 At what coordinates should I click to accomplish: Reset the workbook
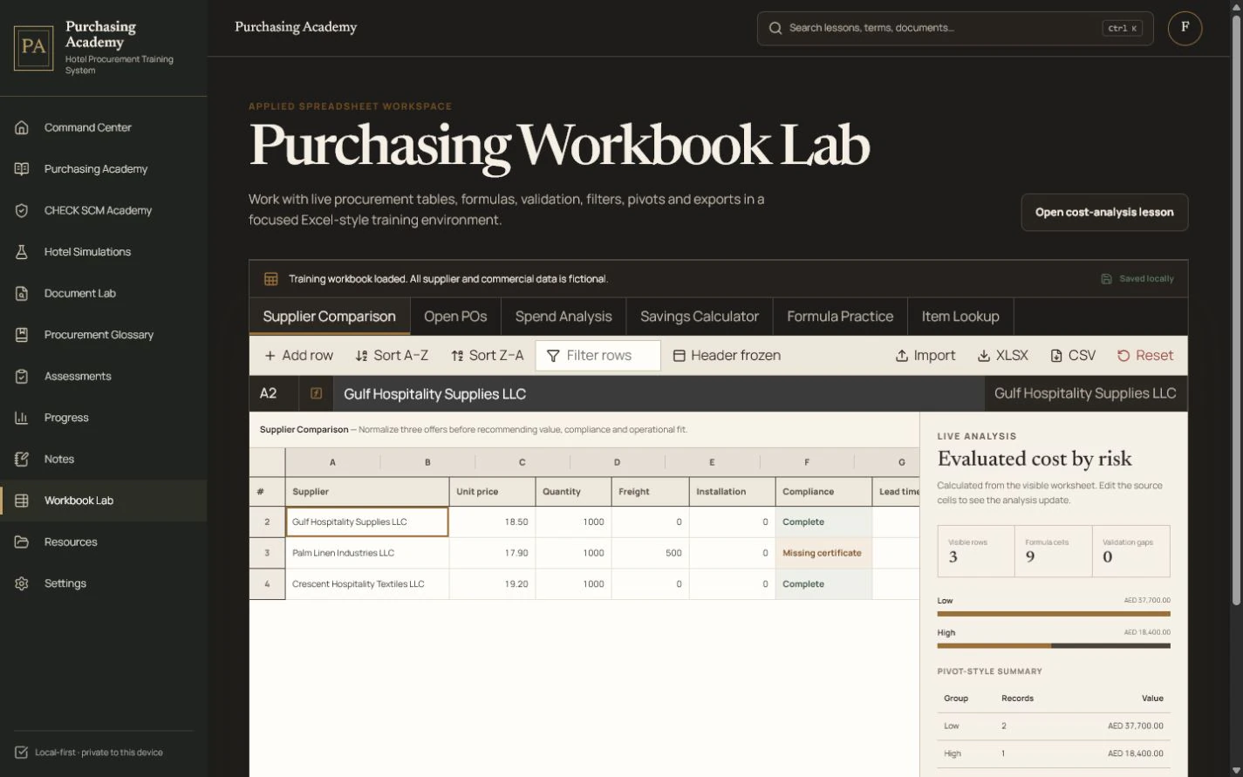point(1145,356)
